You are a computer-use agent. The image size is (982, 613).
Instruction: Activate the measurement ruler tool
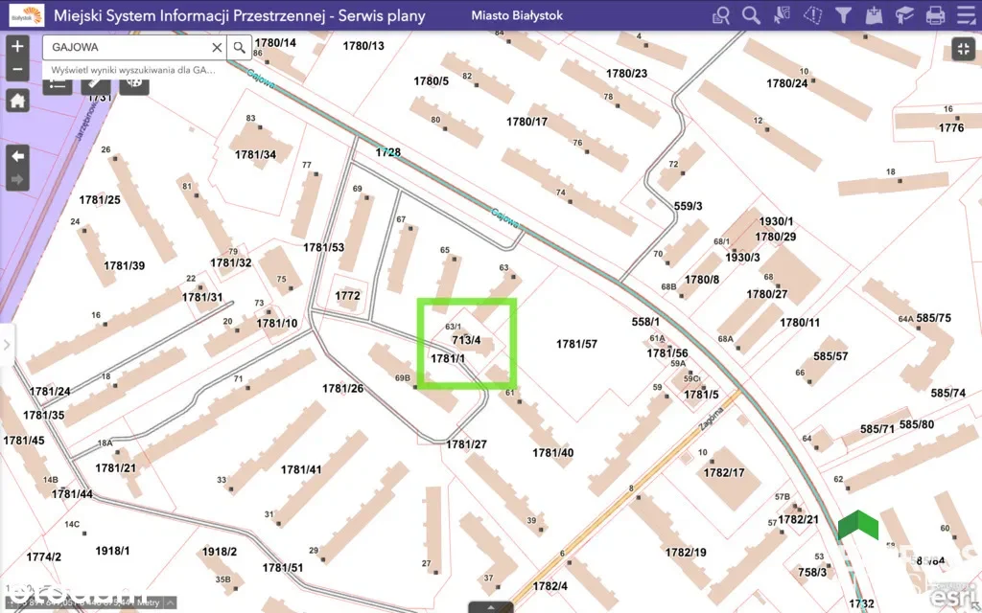pos(95,83)
